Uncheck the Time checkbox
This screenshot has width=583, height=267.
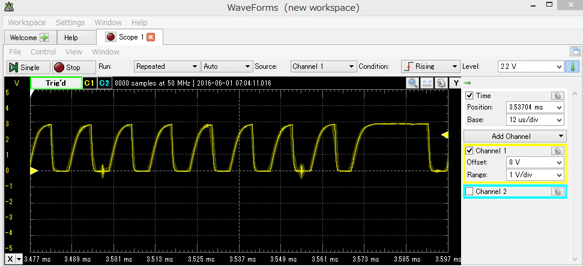(470, 96)
